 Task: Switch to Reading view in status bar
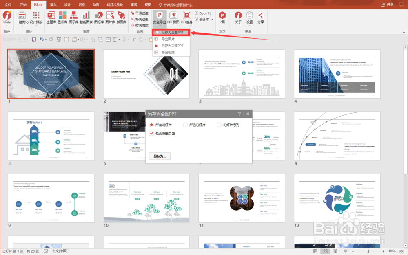click(335, 251)
